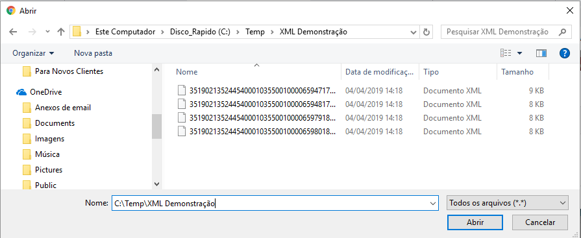The height and width of the screenshot is (238, 581).
Task: Click the Cancelar button
Action: pyautogui.click(x=540, y=222)
